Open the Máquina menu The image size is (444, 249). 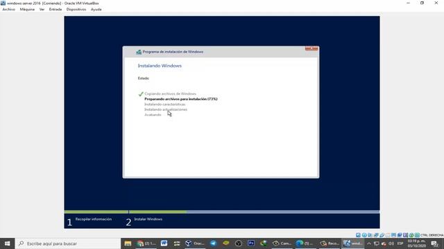tap(27, 9)
